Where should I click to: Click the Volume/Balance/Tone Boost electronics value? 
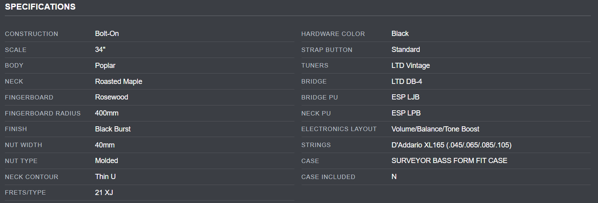(x=435, y=129)
